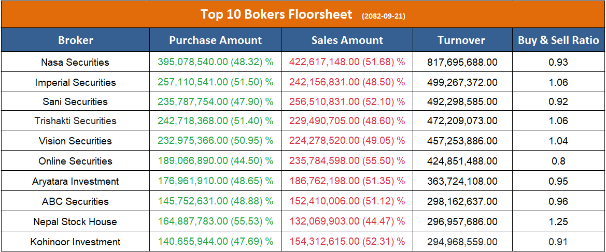Click the Purchase Amount column header
This screenshot has width=606, height=252.
tap(216, 40)
